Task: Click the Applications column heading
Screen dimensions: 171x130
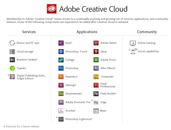Action: (87, 32)
